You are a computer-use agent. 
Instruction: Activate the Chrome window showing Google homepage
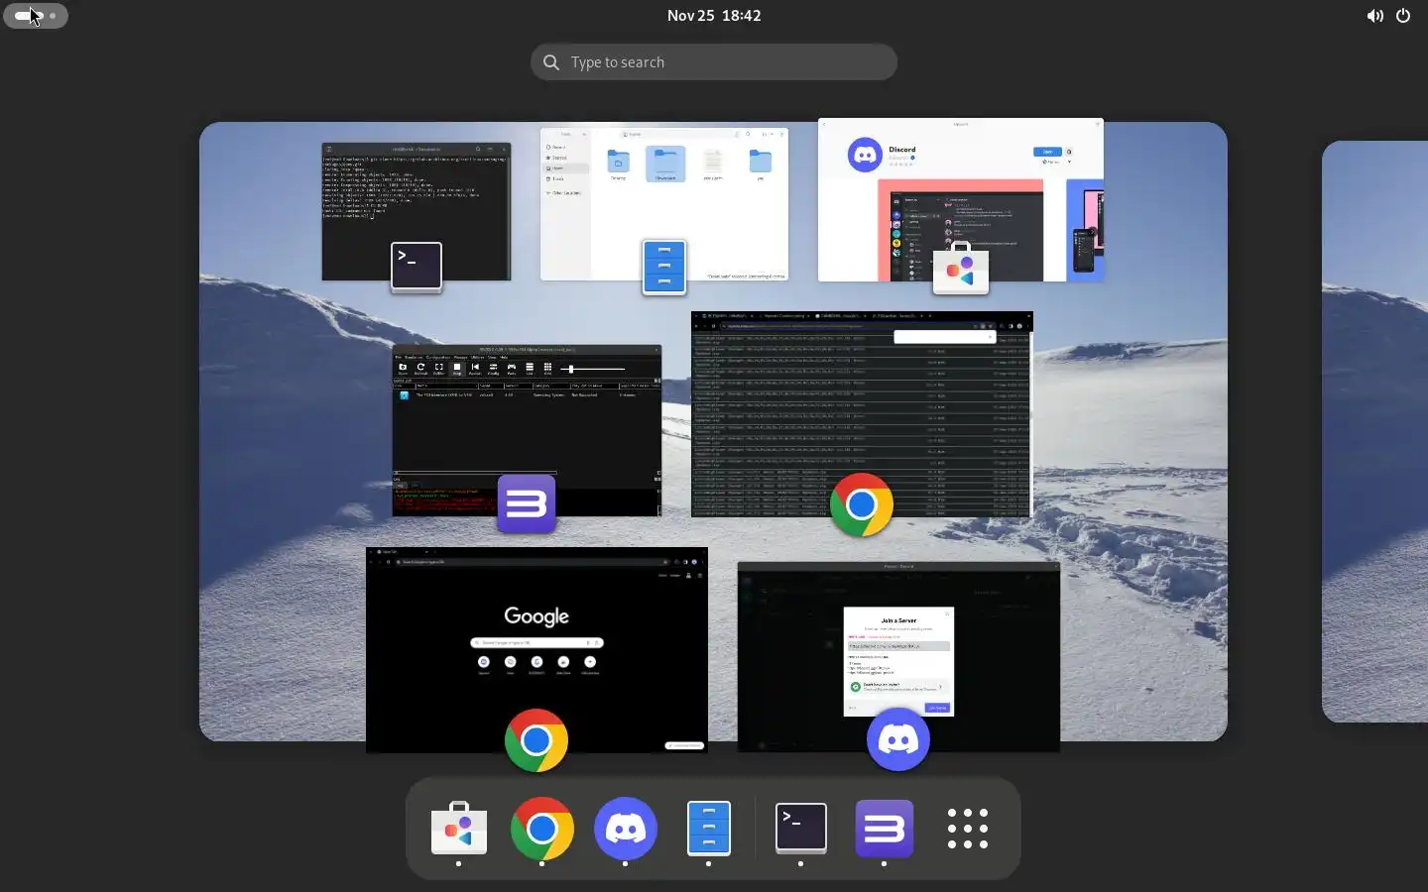tap(536, 650)
